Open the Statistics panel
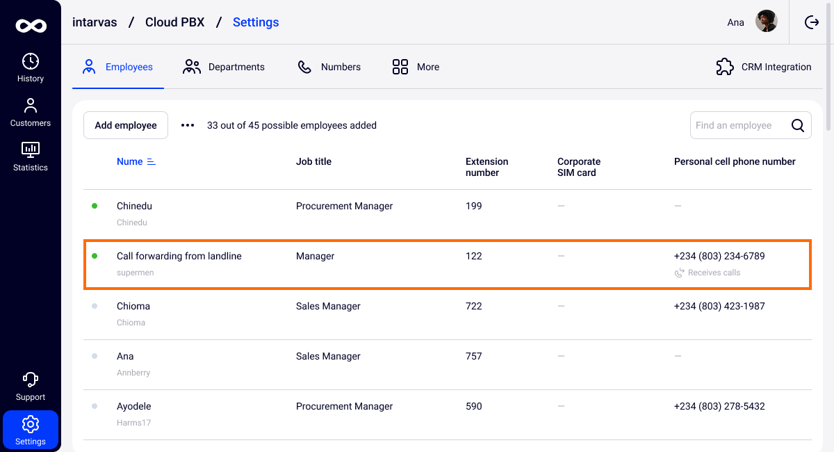Image resolution: width=834 pixels, height=452 pixels. (x=31, y=157)
